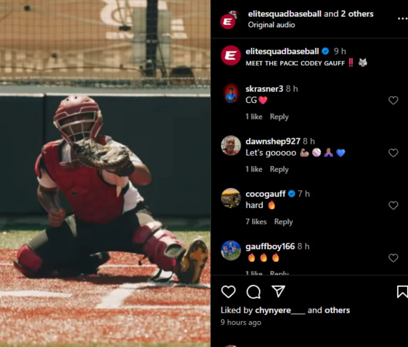Like skrasner3's comment
The image size is (408, 347).
click(x=393, y=100)
